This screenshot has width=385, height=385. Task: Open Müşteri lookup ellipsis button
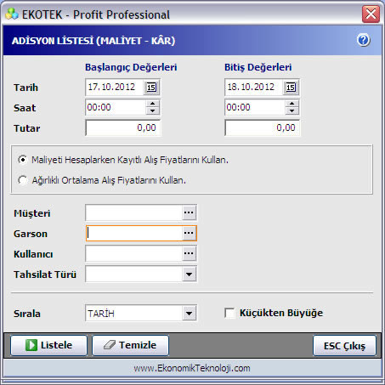(x=189, y=212)
